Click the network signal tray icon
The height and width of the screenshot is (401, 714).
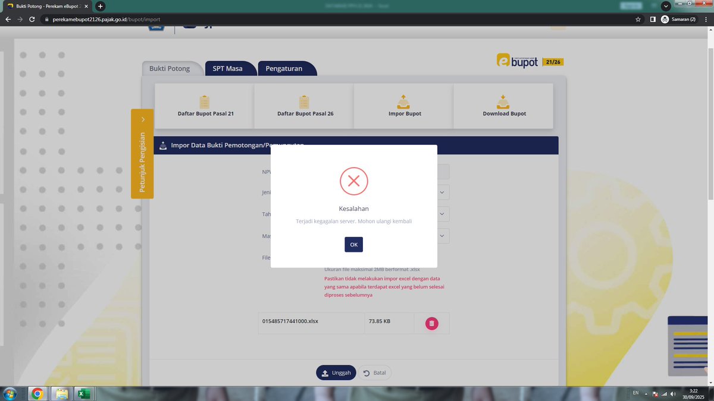pyautogui.click(x=663, y=393)
